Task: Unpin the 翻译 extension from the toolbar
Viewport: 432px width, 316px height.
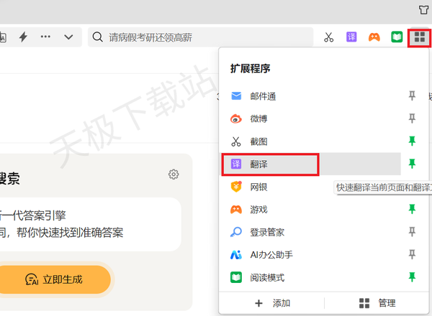Action: click(x=412, y=164)
